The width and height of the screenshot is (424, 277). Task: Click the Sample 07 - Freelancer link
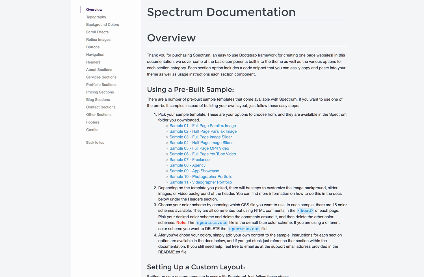tap(190, 160)
